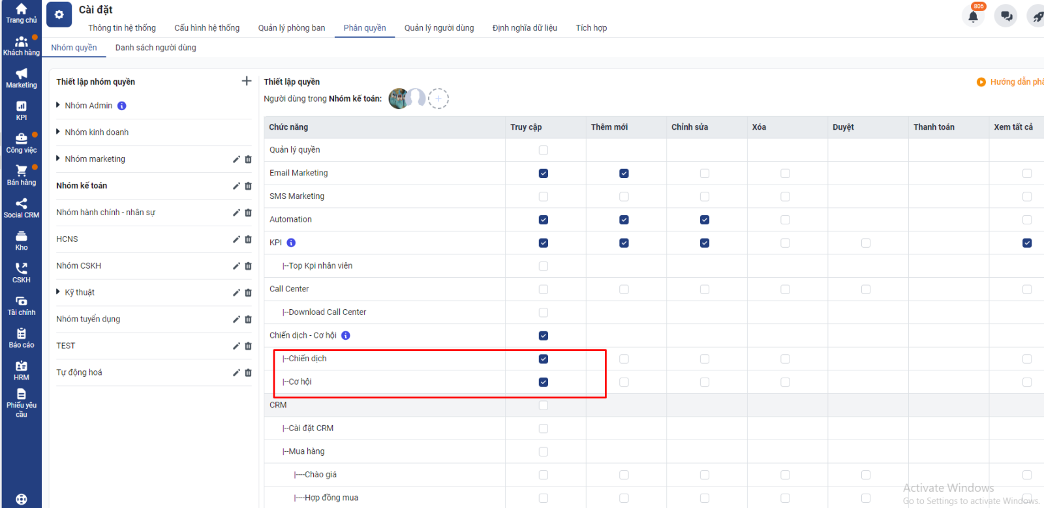Uncheck Truy cập for Email Marketing

[x=543, y=173]
